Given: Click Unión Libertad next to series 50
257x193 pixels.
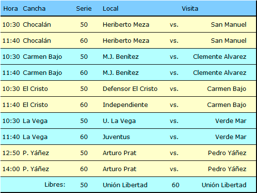Looking at the screenshot, I should click(x=125, y=185).
